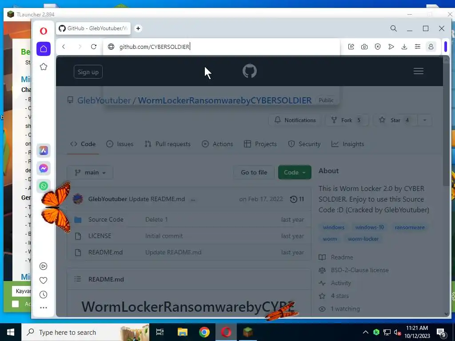455x341 pixels.
Task: Switch to the Insights tab
Action: point(347,144)
